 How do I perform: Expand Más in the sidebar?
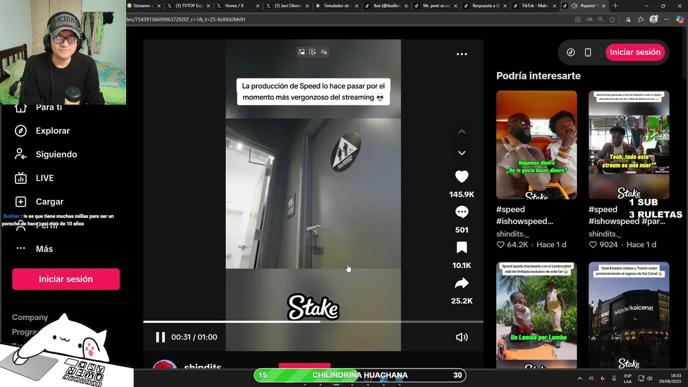coord(44,249)
